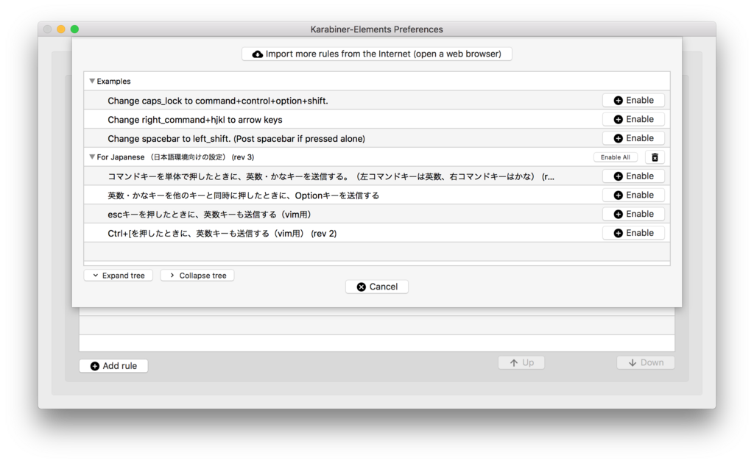The image size is (754, 463).
Task: Click the trash icon for the Japanese rule group
Action: tap(655, 157)
